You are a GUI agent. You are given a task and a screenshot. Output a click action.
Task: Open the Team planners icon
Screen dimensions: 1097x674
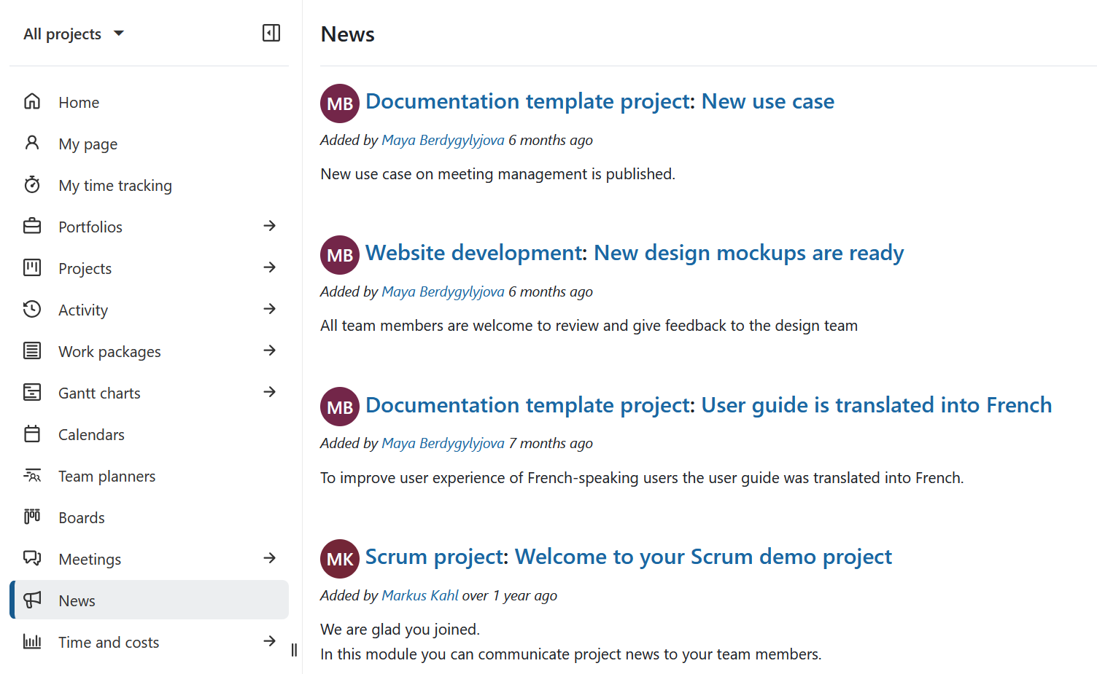pyautogui.click(x=32, y=475)
